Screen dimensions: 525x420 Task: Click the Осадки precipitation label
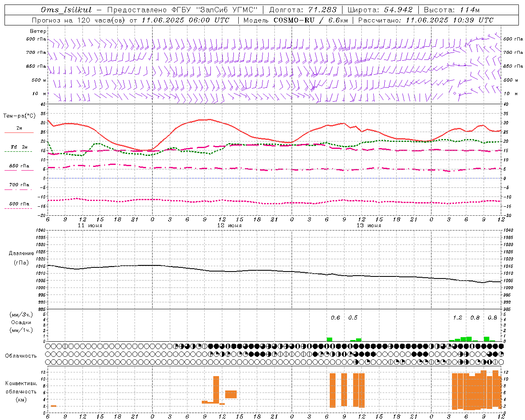21,322
